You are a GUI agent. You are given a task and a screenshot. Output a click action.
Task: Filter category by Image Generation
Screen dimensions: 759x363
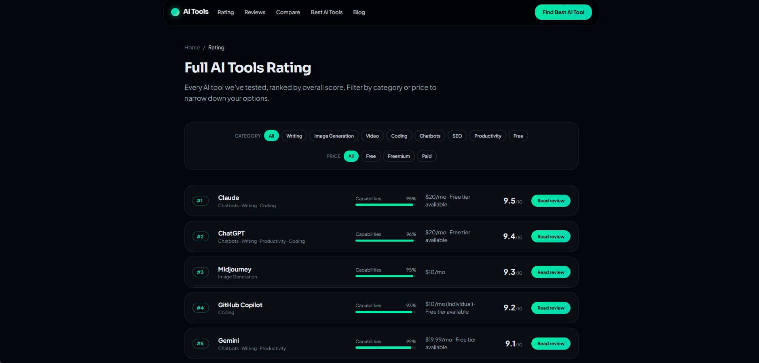[334, 136]
